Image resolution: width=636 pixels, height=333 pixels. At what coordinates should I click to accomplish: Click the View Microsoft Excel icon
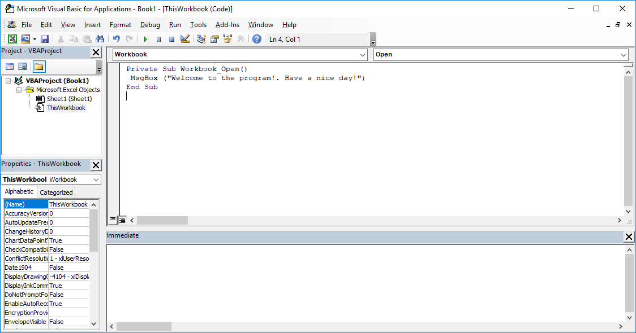[x=12, y=38]
